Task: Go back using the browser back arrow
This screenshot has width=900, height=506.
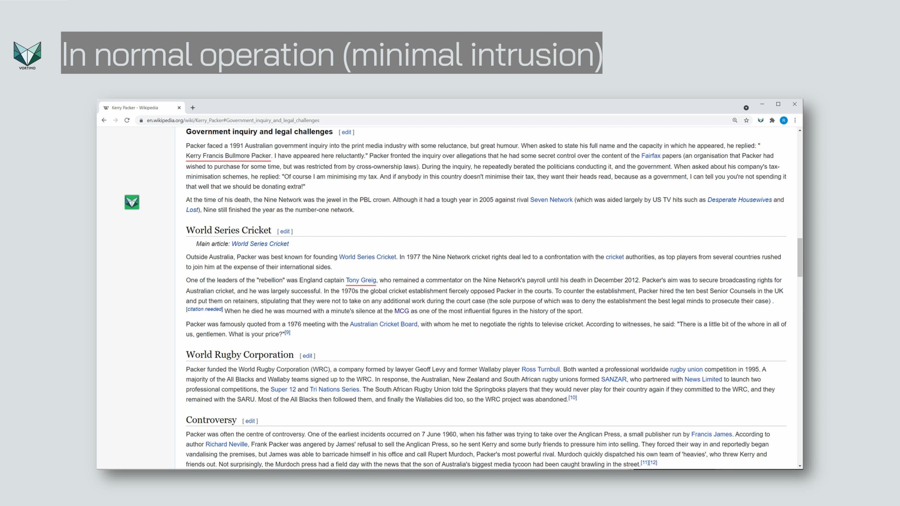Action: pyautogui.click(x=104, y=120)
